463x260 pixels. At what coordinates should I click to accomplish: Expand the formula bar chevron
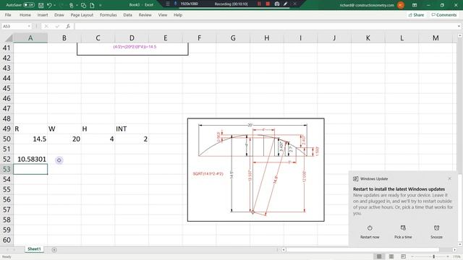point(459,26)
